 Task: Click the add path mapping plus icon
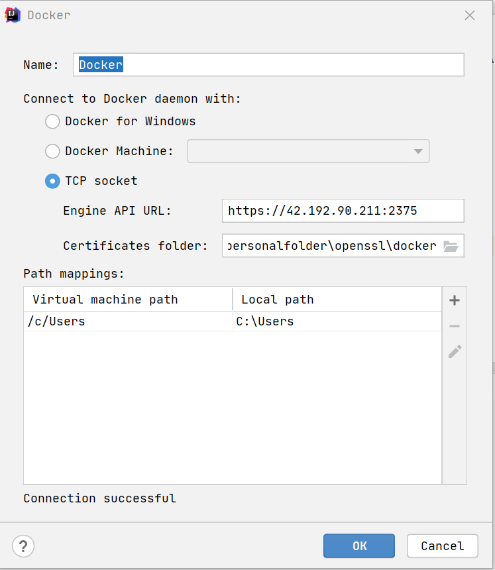click(455, 300)
